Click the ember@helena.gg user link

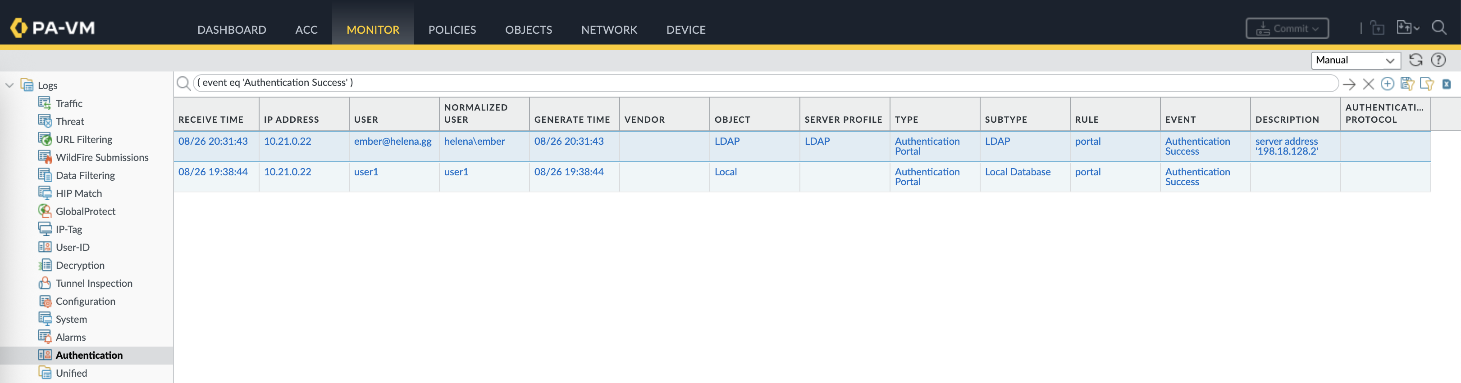point(393,142)
